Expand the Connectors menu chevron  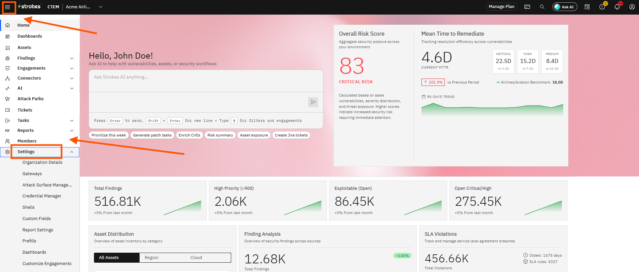(x=72, y=78)
